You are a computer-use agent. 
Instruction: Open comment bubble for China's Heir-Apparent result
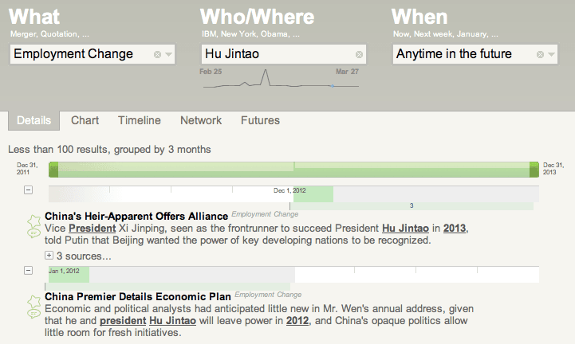[x=33, y=233]
